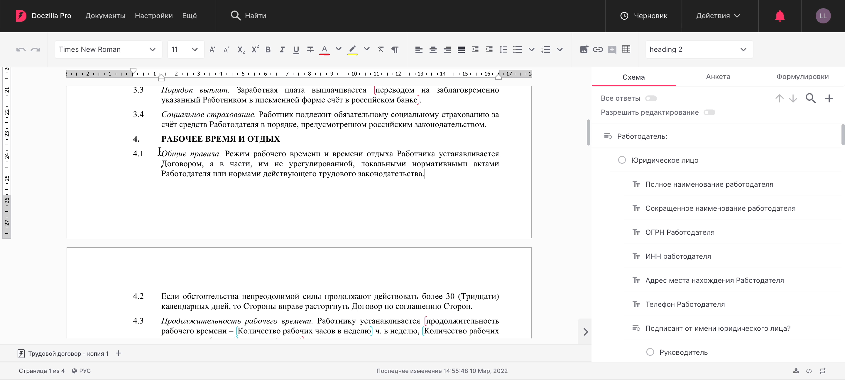The image size is (845, 380).
Task: Switch to the 'Анкета' tab
Action: pos(718,77)
